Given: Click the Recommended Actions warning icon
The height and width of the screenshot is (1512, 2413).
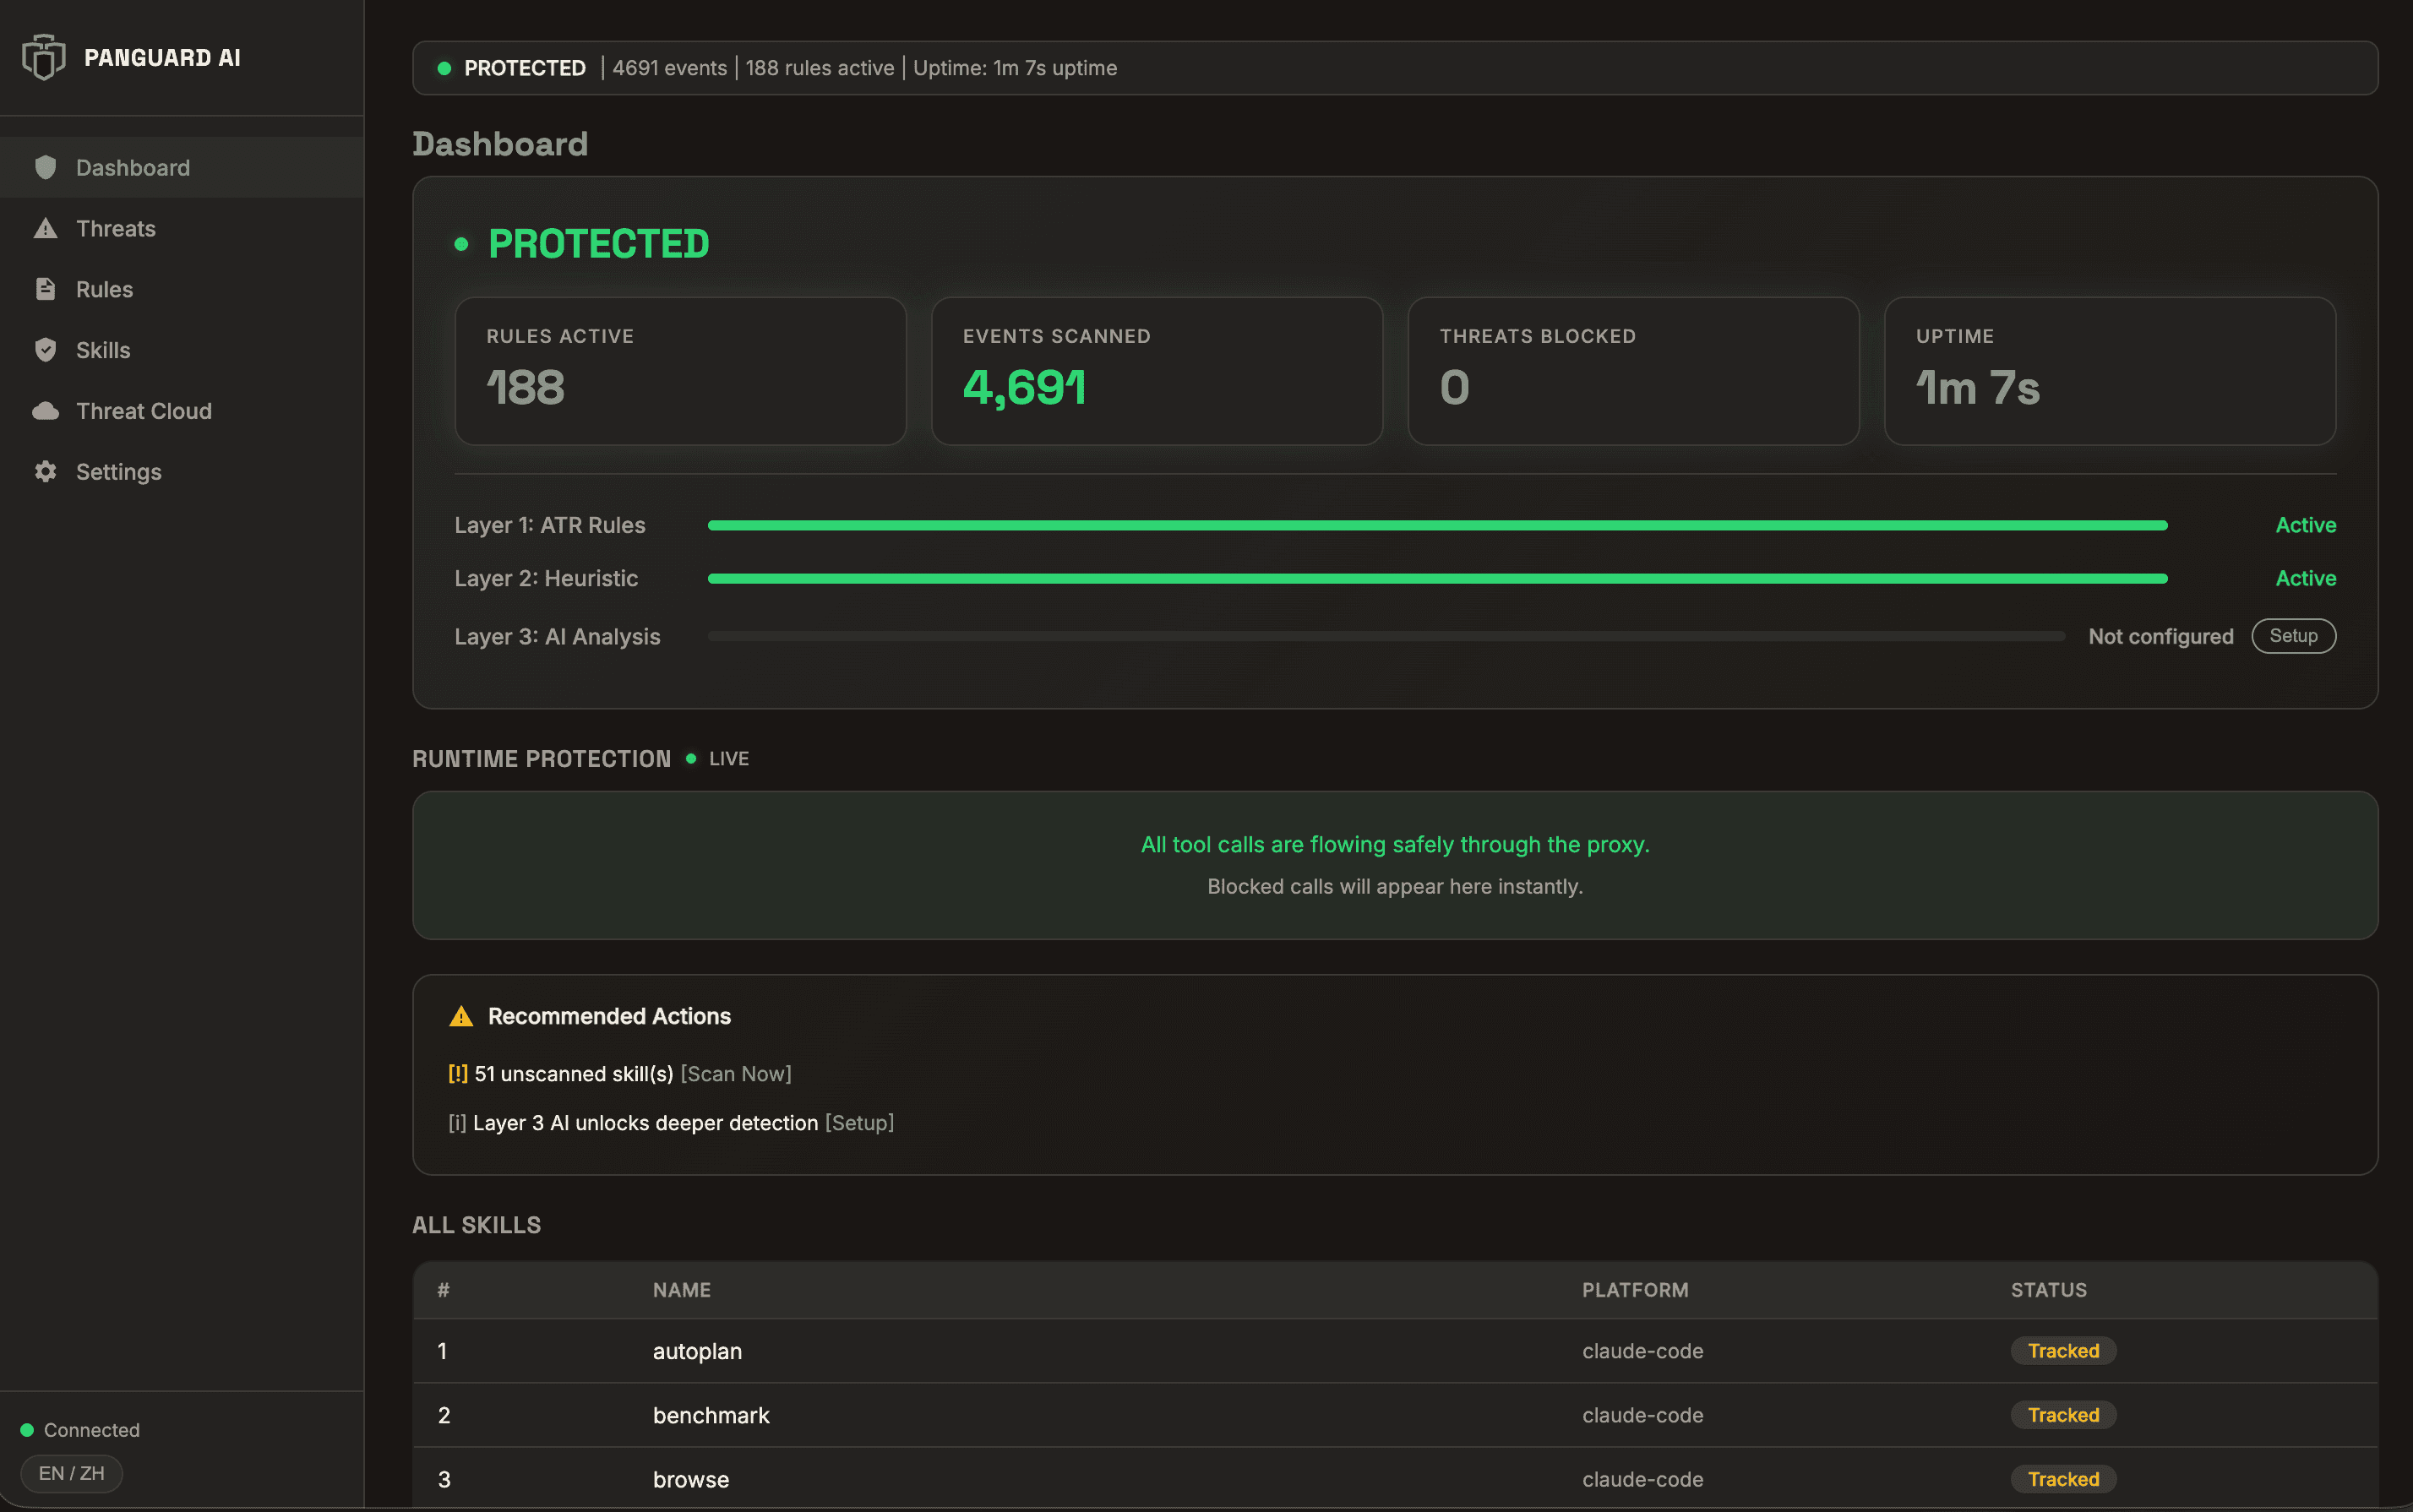Looking at the screenshot, I should point(462,1015).
